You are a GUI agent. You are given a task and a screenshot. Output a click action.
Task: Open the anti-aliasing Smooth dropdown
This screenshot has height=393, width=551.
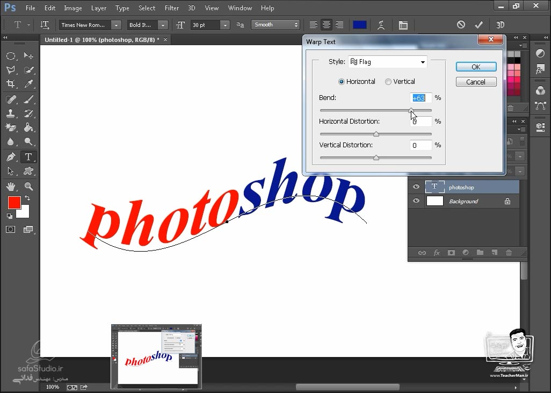275,25
